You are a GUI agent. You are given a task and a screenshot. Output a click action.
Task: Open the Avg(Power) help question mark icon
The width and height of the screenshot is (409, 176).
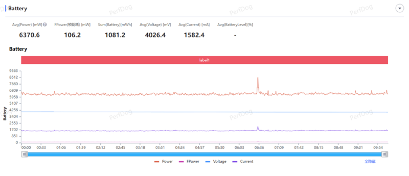[45, 25]
